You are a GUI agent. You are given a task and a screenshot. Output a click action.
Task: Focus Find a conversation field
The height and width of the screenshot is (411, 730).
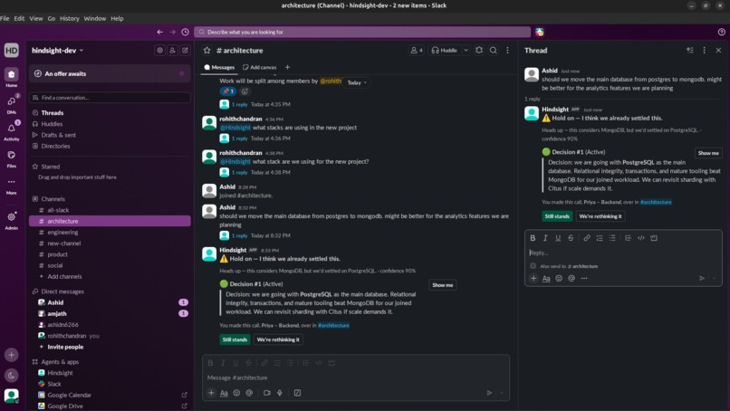[110, 97]
